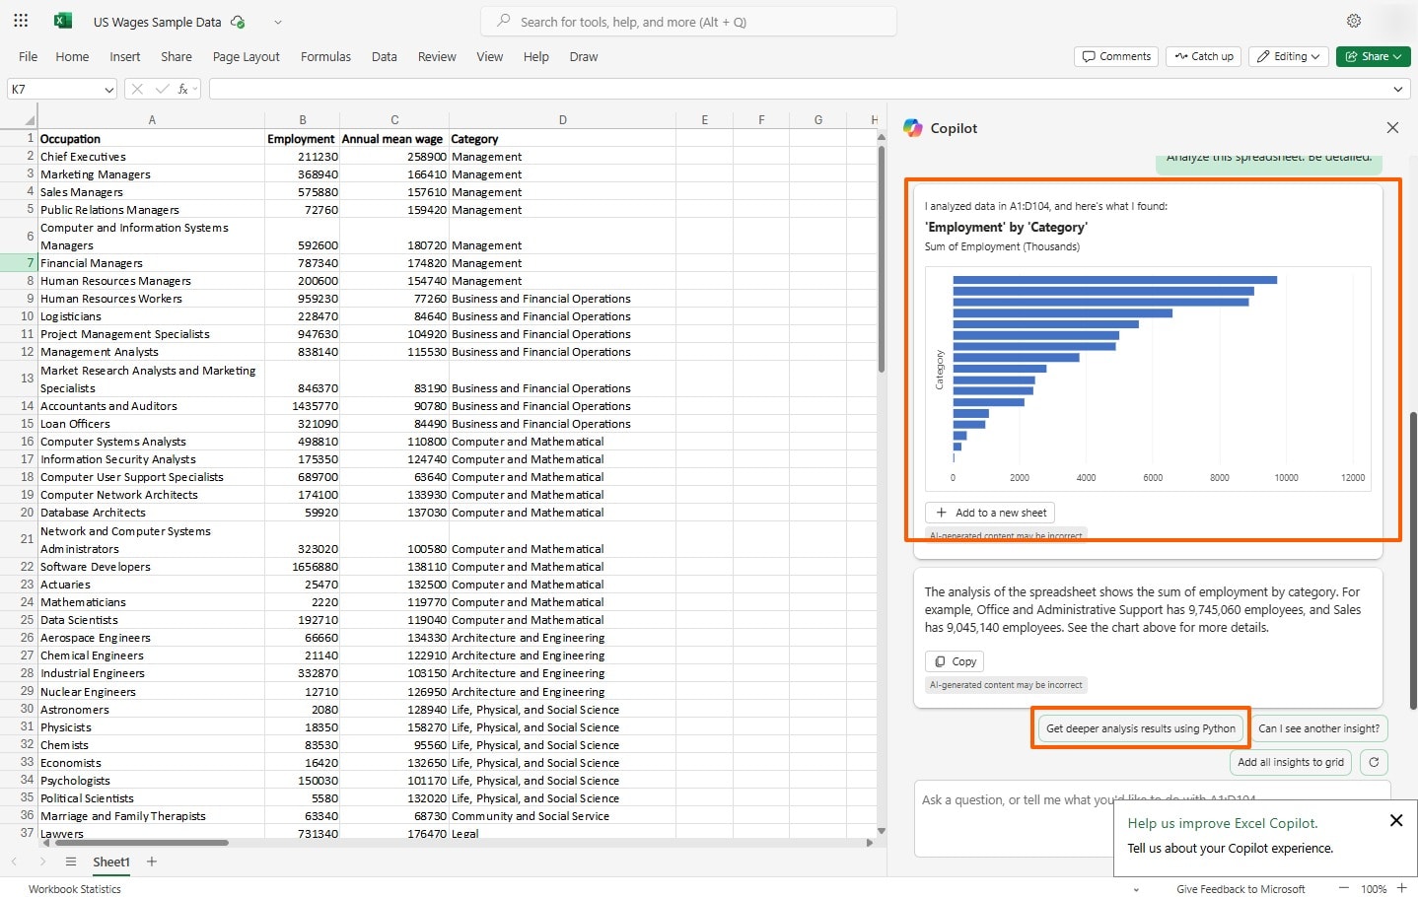Add a new sheet with plus icon
The image size is (1418, 897).
(152, 862)
